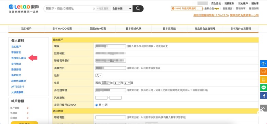The image size is (267, 124).
Task: Open the birthday month dropdown
Action: pyautogui.click(x=117, y=83)
